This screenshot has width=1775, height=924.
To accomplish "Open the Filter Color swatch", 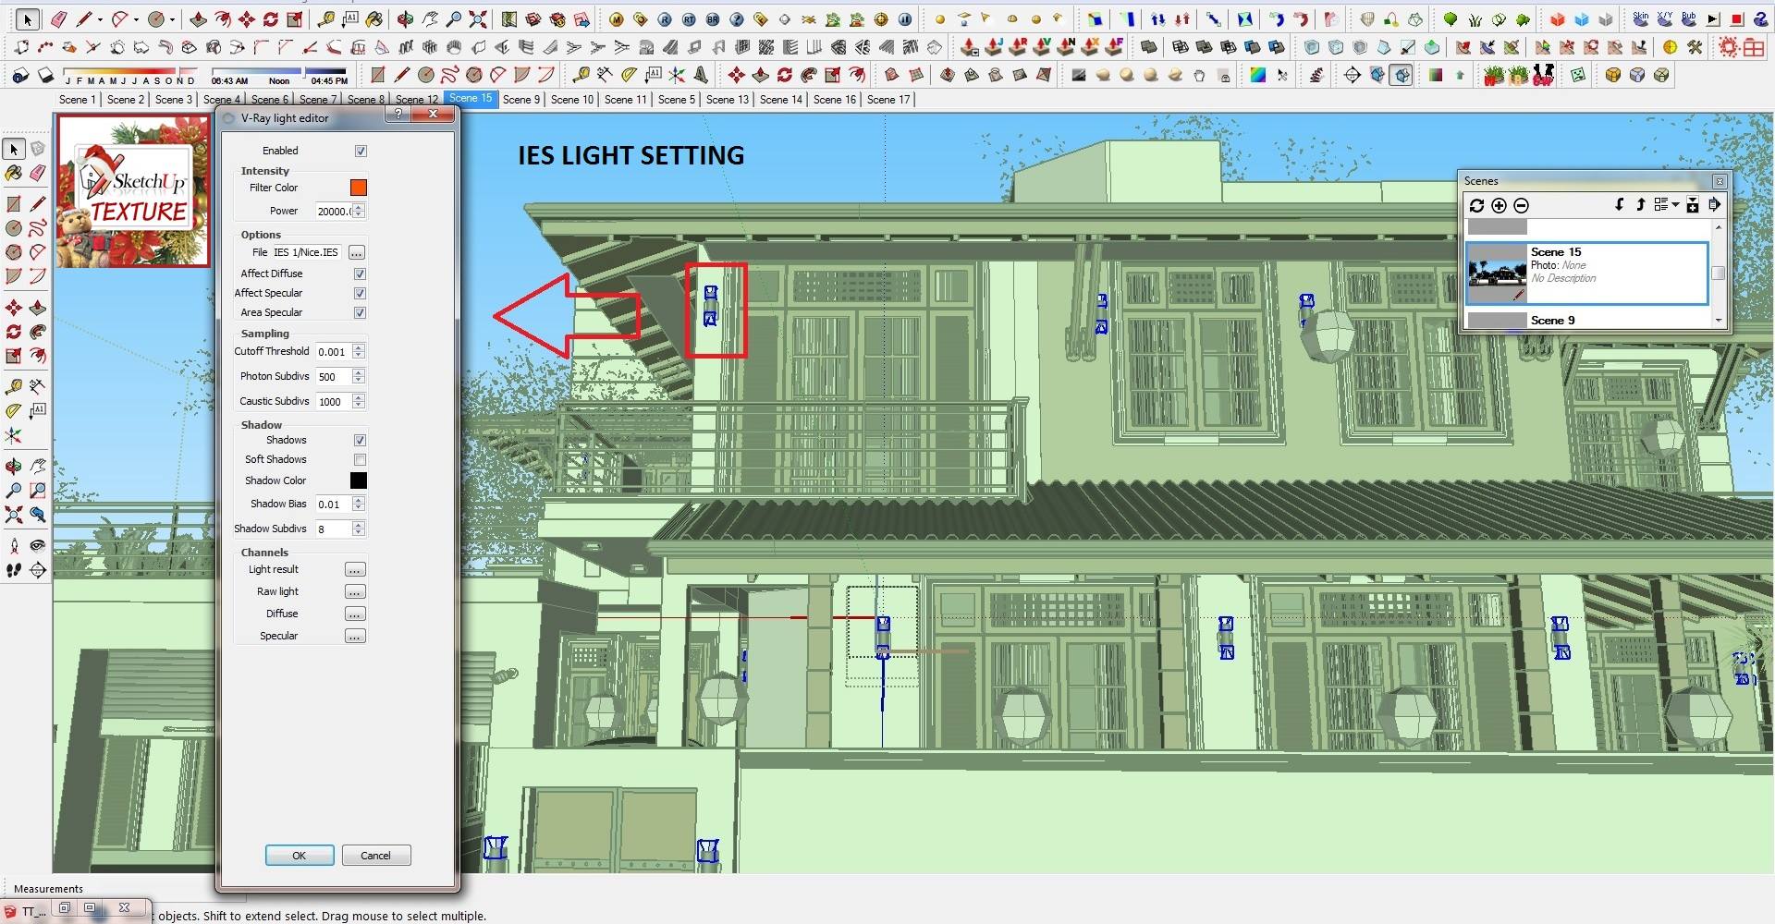I will (x=359, y=188).
